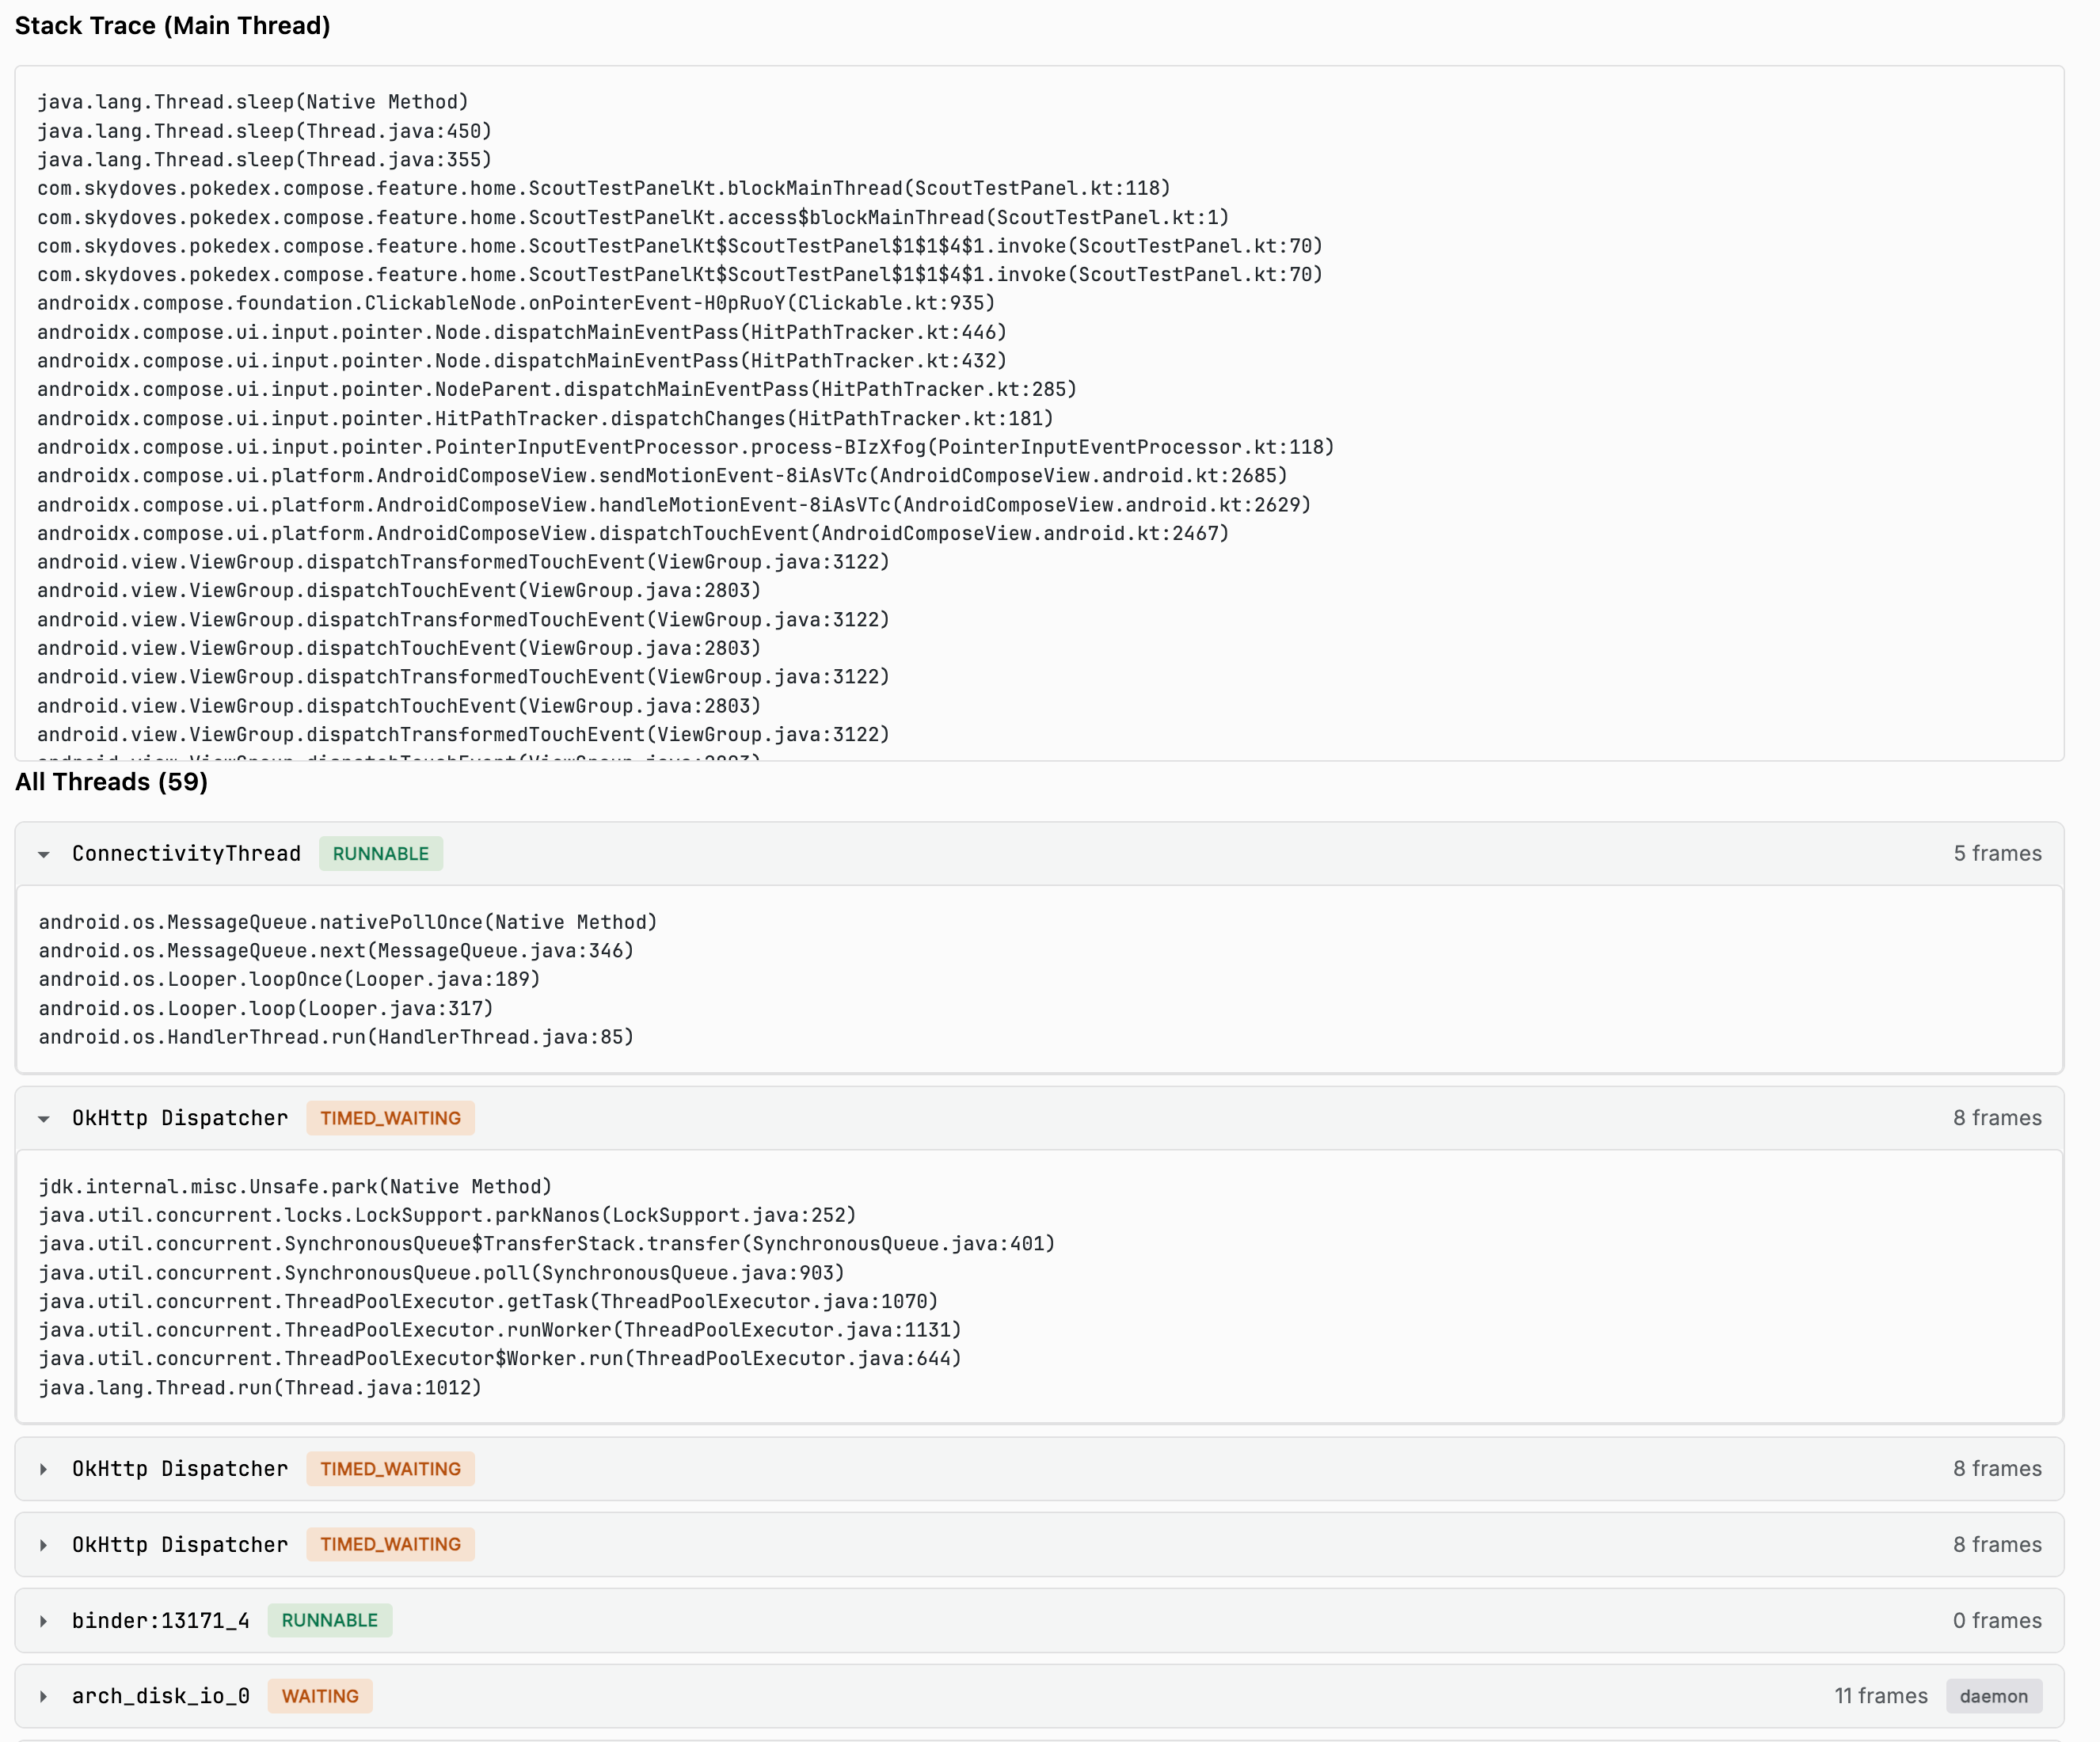Click the LockSupport.parkNanos line
This screenshot has width=2100, height=1742.
pyautogui.click(x=448, y=1216)
